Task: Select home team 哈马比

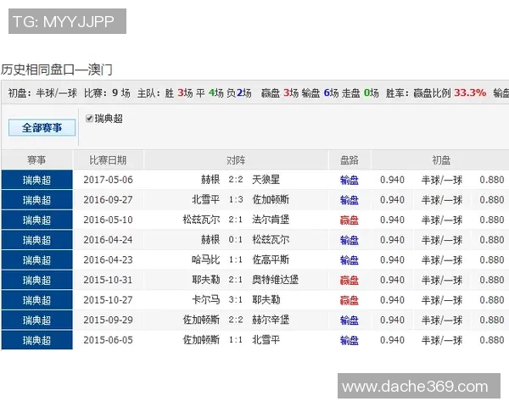Action: pyautogui.click(x=206, y=259)
